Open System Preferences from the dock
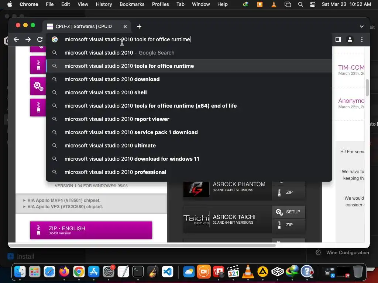 point(109,272)
